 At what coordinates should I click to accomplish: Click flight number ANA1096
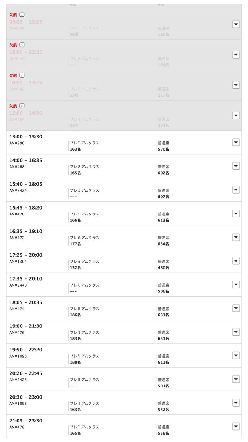point(18,356)
